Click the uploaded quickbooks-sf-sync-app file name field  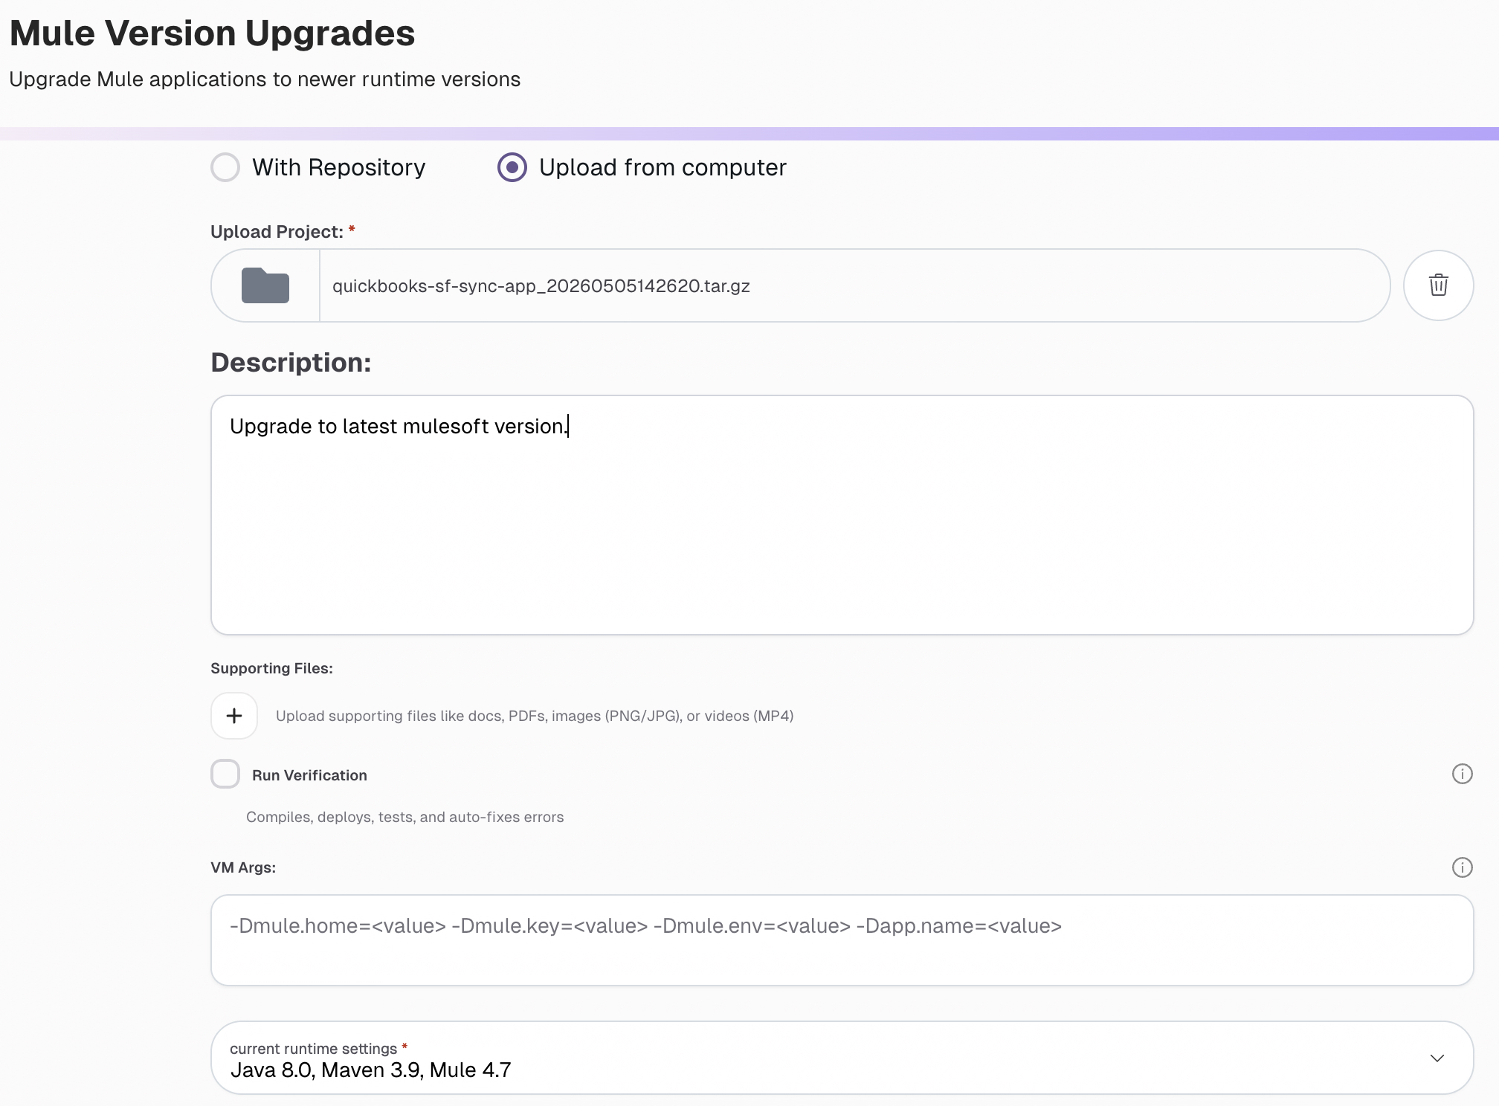coord(854,285)
